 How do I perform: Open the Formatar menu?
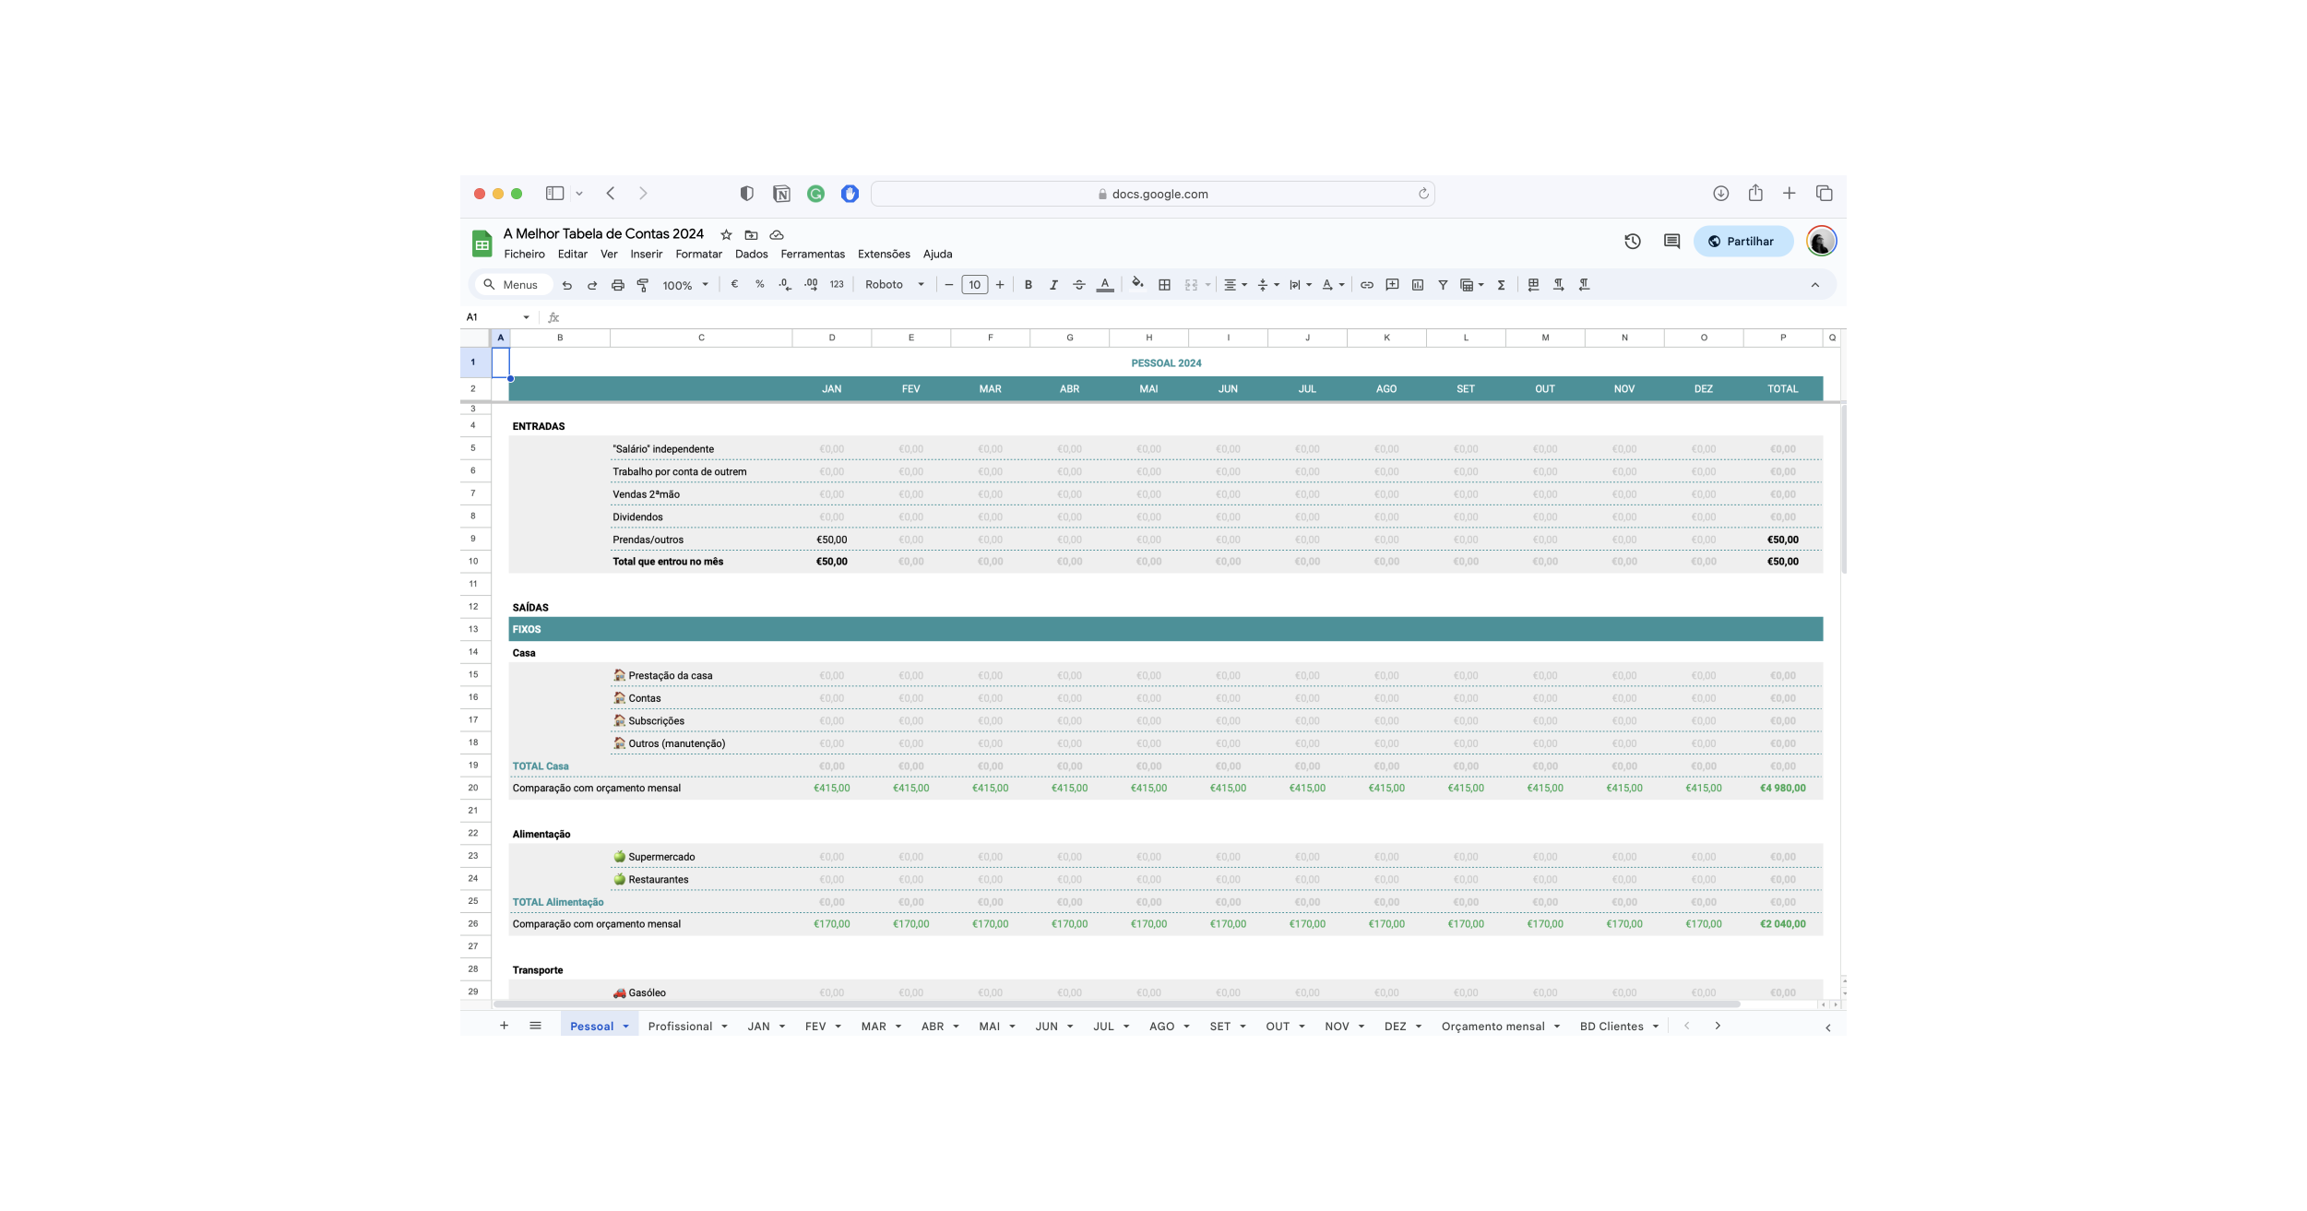698,255
